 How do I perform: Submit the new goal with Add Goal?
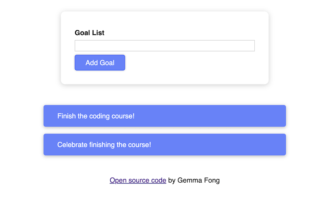click(x=100, y=63)
